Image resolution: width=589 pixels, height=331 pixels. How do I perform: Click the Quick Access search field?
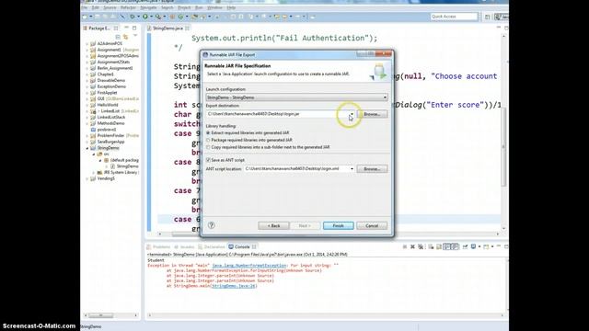coord(454,17)
